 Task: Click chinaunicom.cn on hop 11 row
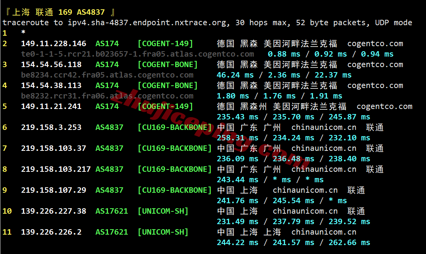324,232
